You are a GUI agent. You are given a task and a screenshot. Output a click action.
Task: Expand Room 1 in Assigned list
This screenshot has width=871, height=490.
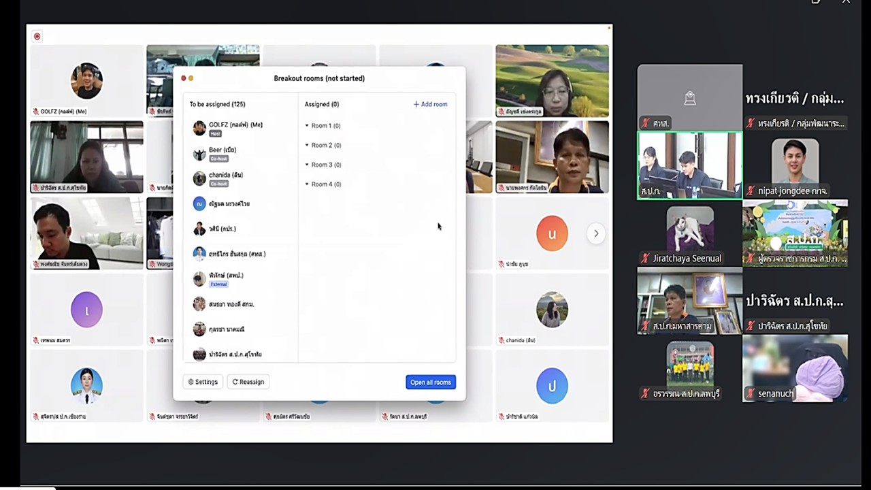click(x=323, y=126)
